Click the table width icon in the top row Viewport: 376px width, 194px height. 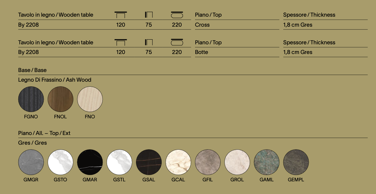coord(121,15)
